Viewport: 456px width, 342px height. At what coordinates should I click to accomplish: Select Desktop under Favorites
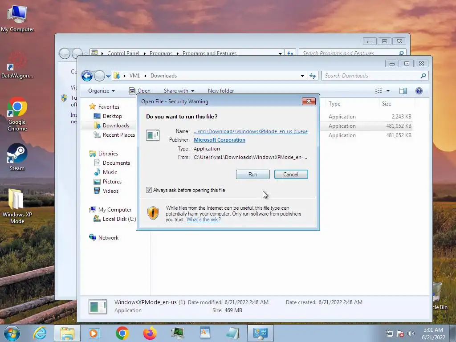pos(112,116)
